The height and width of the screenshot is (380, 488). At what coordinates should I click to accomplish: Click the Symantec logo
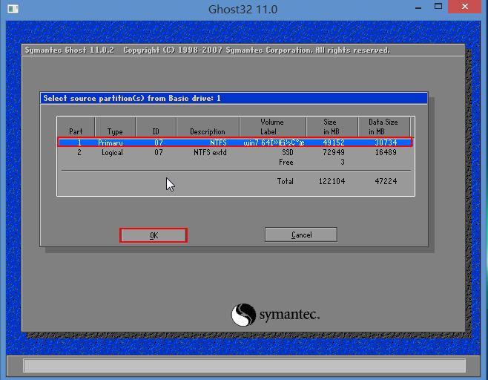tap(275, 315)
